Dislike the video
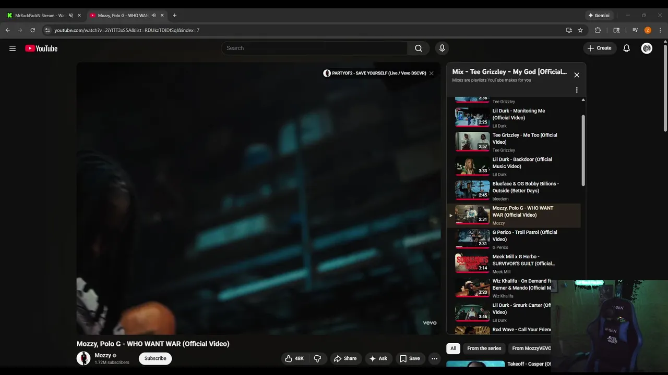Image resolution: width=668 pixels, height=375 pixels. tap(317, 358)
